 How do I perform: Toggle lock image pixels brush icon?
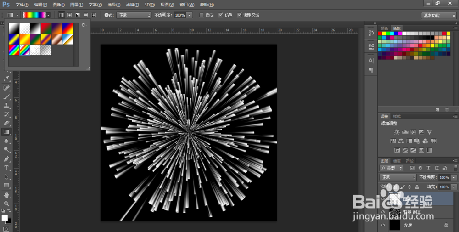402,187
